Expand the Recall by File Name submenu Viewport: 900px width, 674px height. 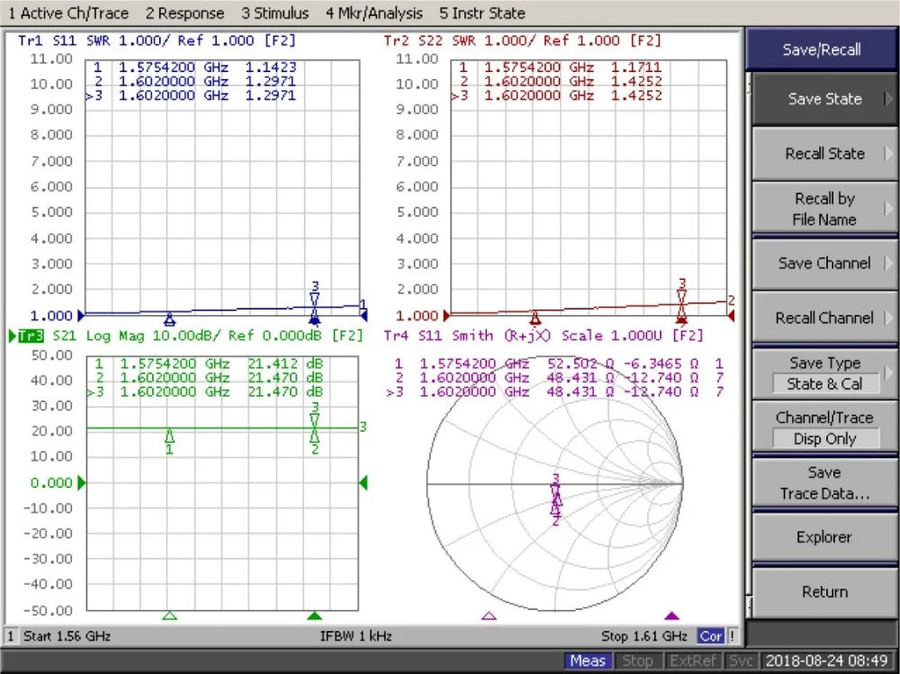click(824, 209)
